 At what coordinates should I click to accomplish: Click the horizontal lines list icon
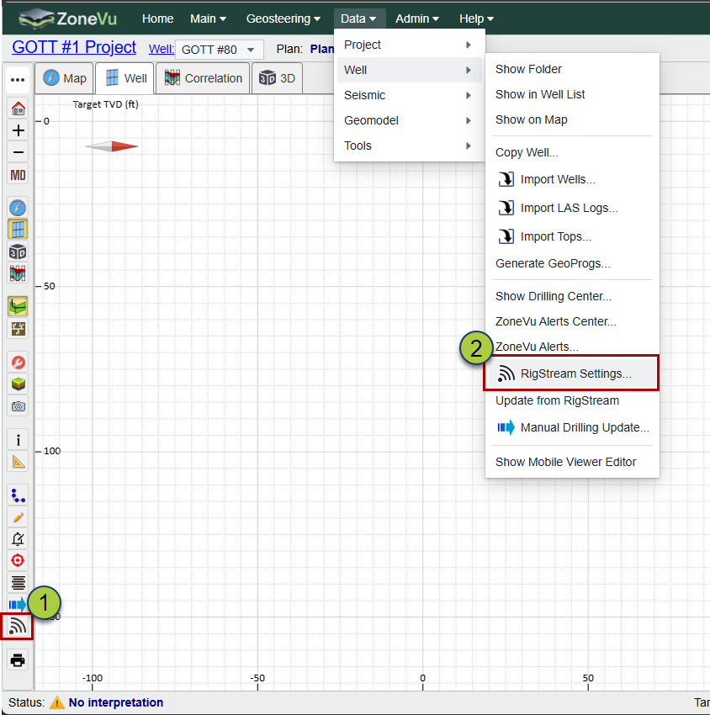tap(18, 582)
